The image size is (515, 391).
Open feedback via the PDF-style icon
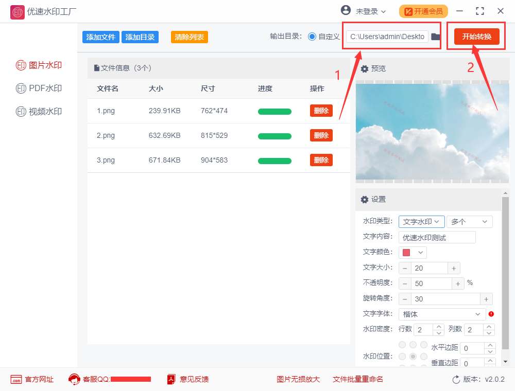point(171,379)
